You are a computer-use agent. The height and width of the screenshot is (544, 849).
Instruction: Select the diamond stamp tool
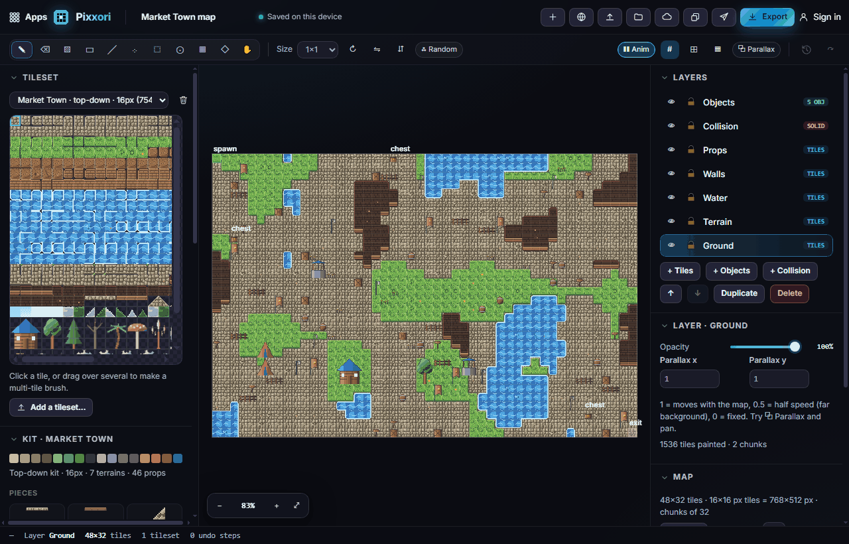(225, 49)
